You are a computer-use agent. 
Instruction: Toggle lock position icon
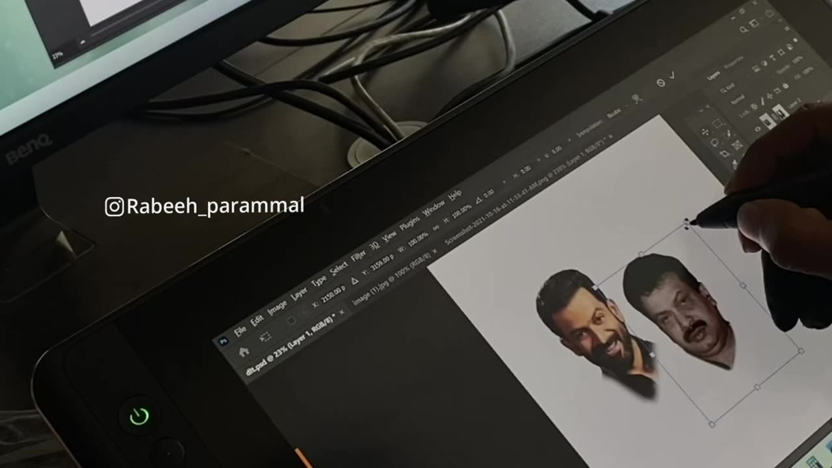tap(770, 96)
